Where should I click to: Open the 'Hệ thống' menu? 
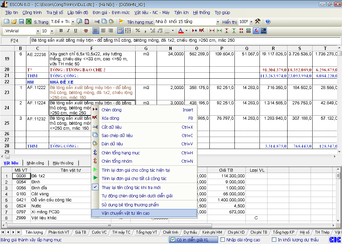tap(201, 13)
